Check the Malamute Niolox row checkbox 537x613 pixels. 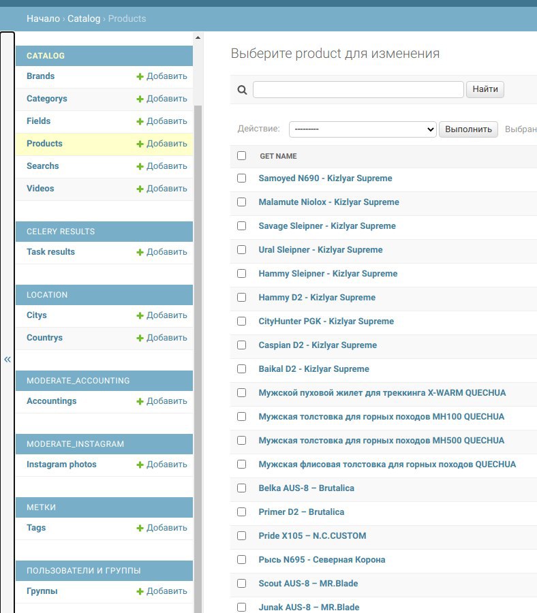242,202
